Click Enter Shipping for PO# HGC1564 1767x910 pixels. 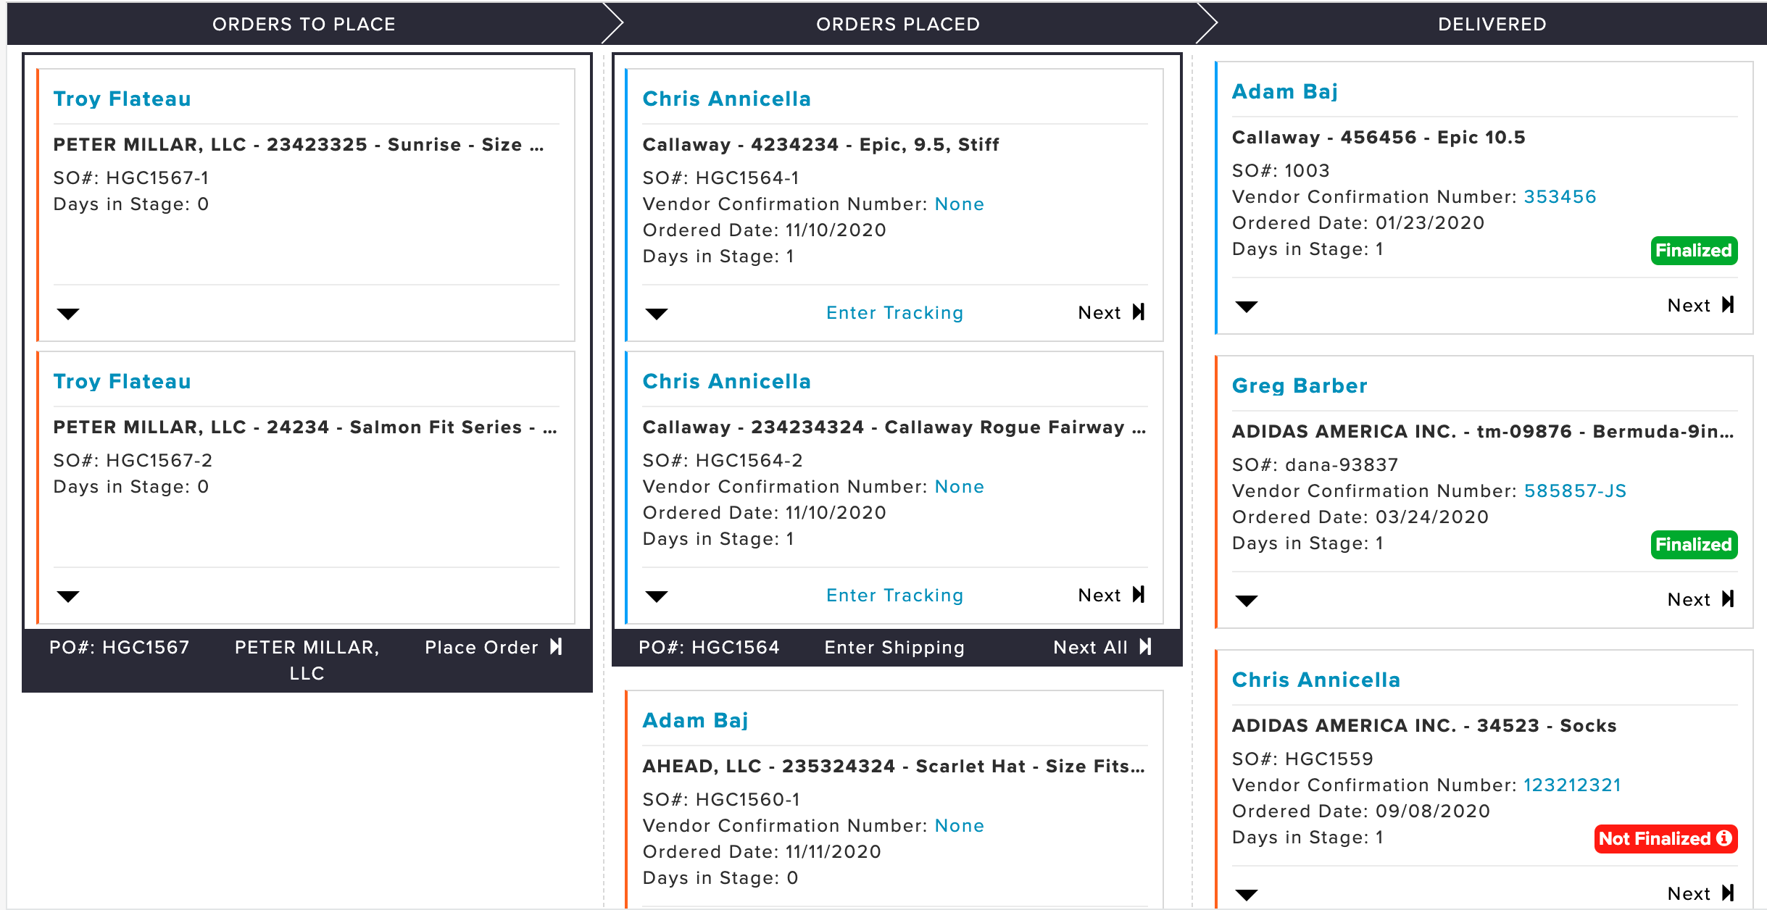(x=894, y=647)
